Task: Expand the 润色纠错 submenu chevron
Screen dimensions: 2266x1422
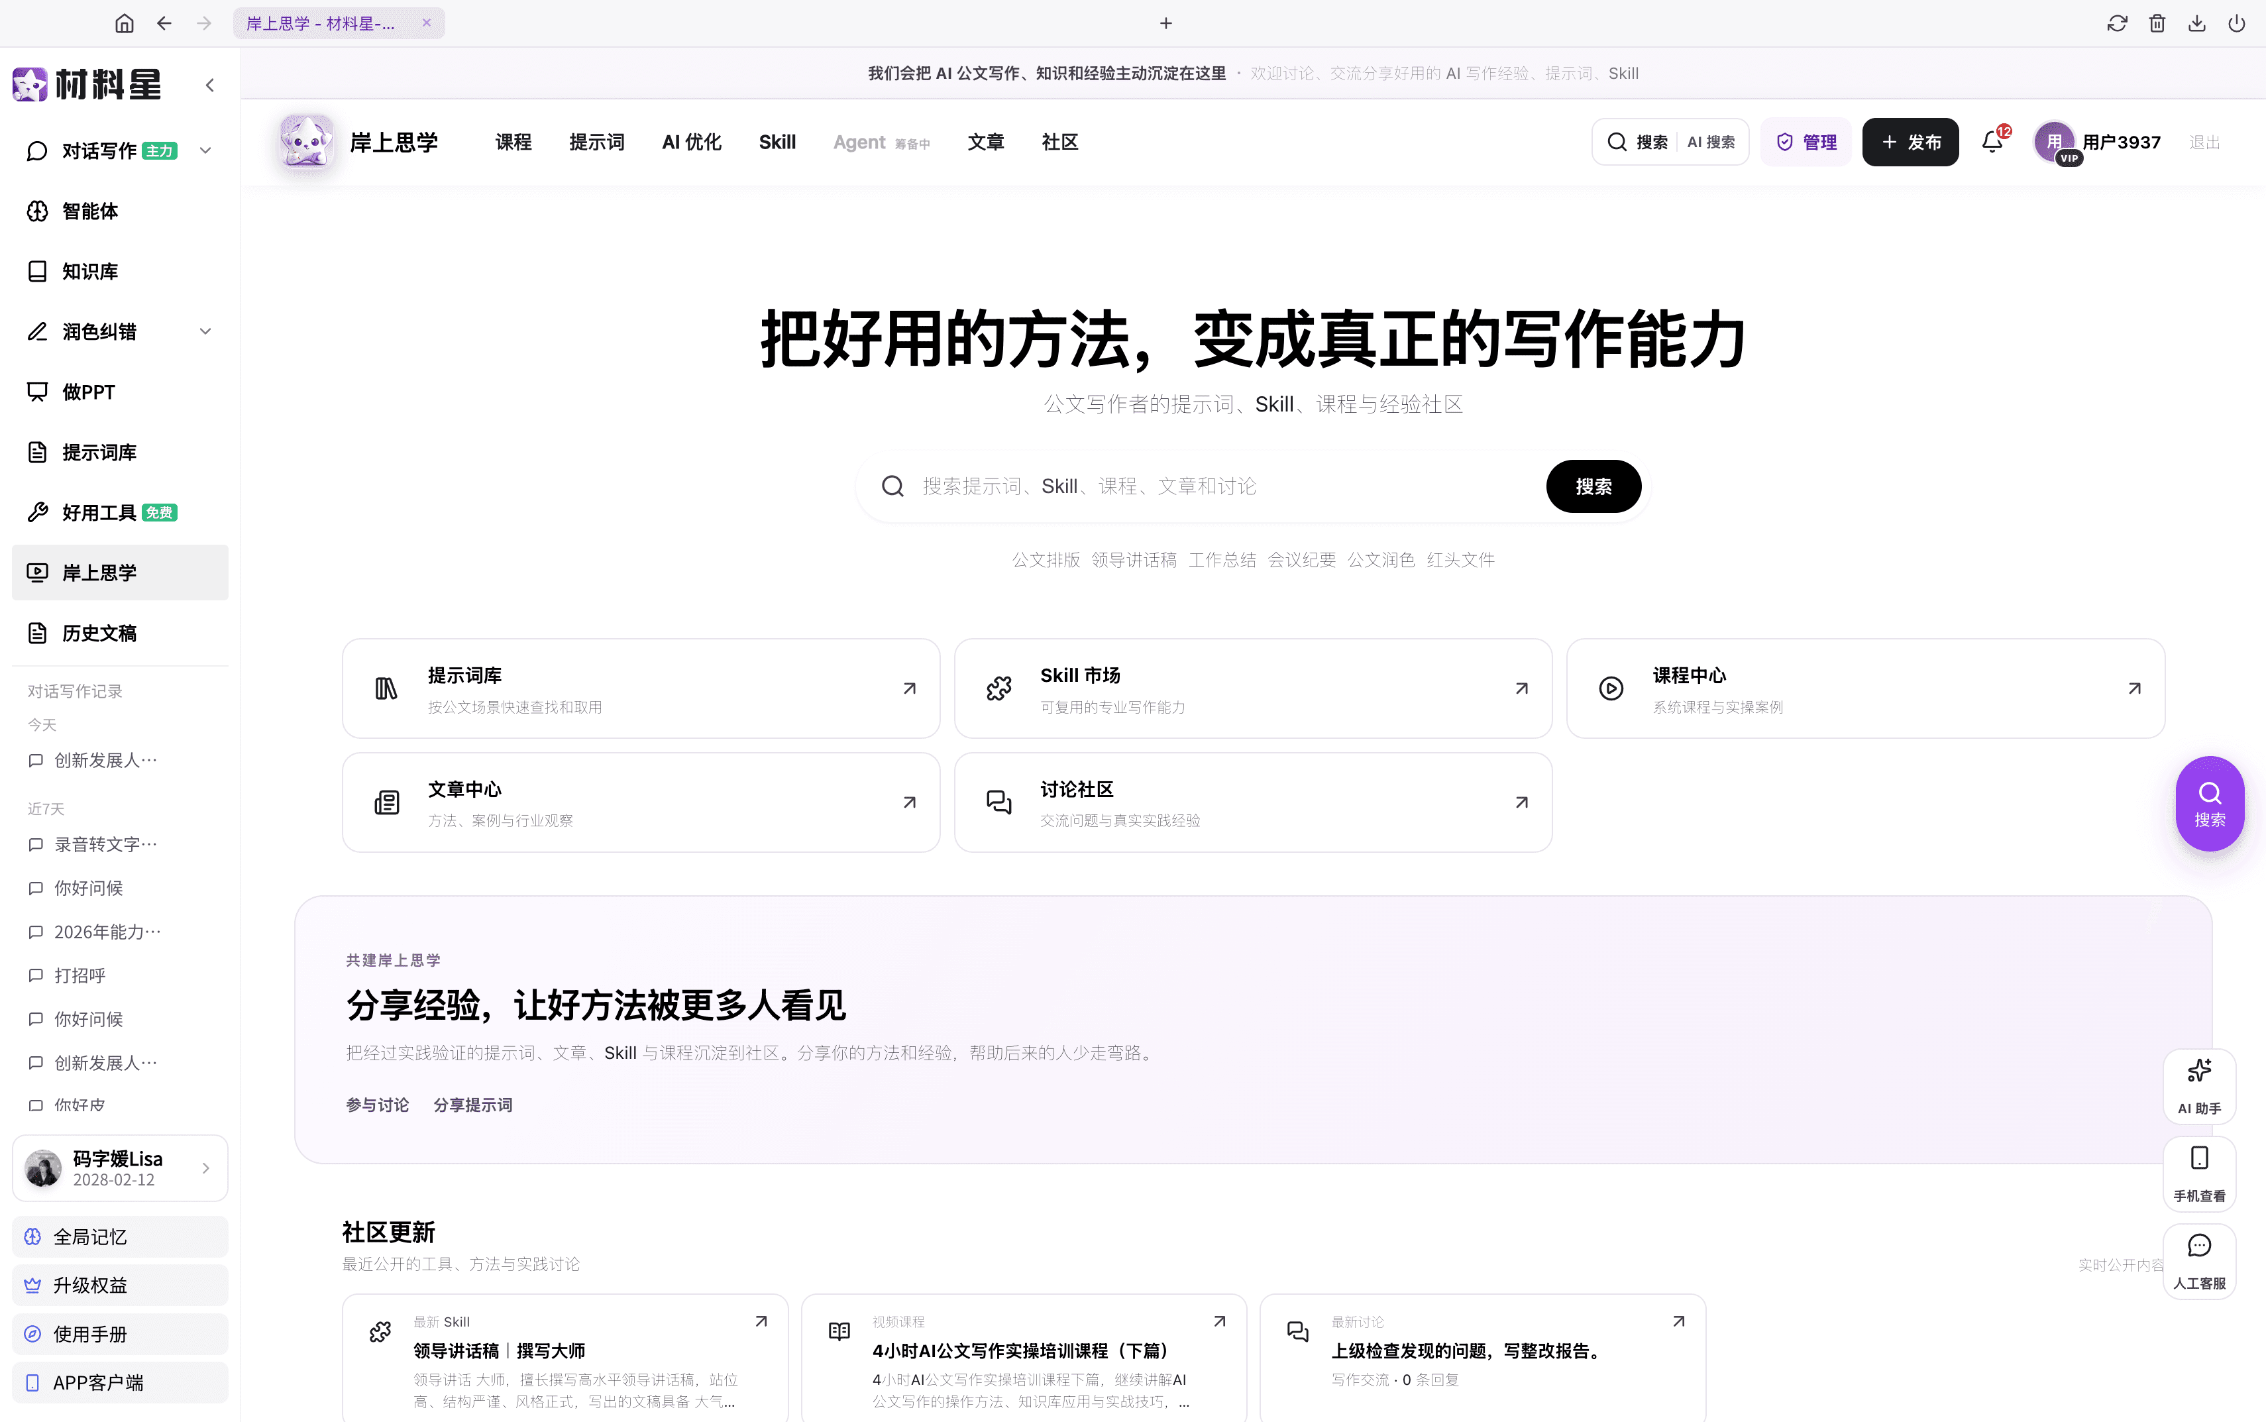Action: click(x=206, y=331)
